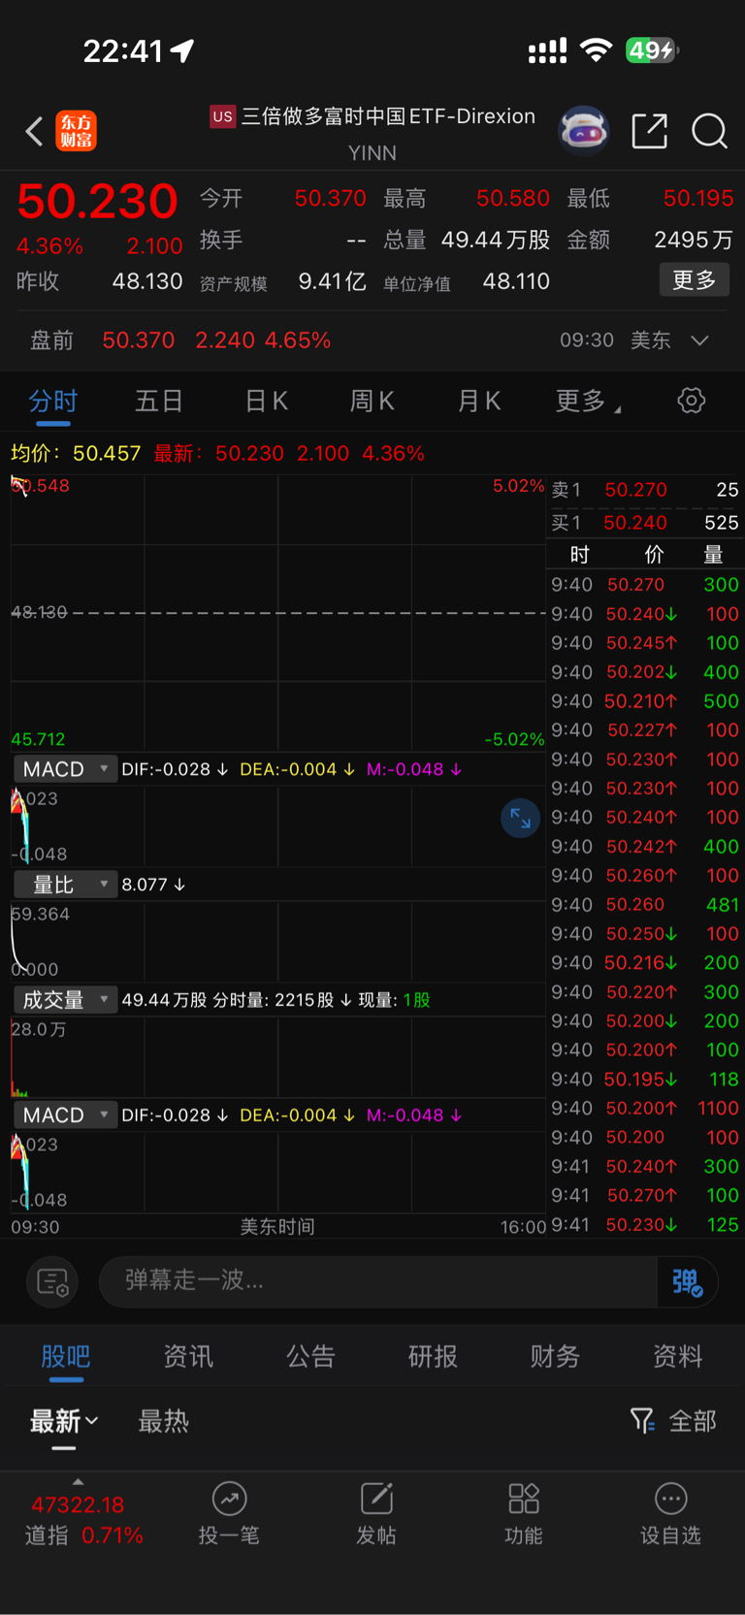Open search with magnifier icon
This screenshot has height=1615, width=745.
[709, 130]
